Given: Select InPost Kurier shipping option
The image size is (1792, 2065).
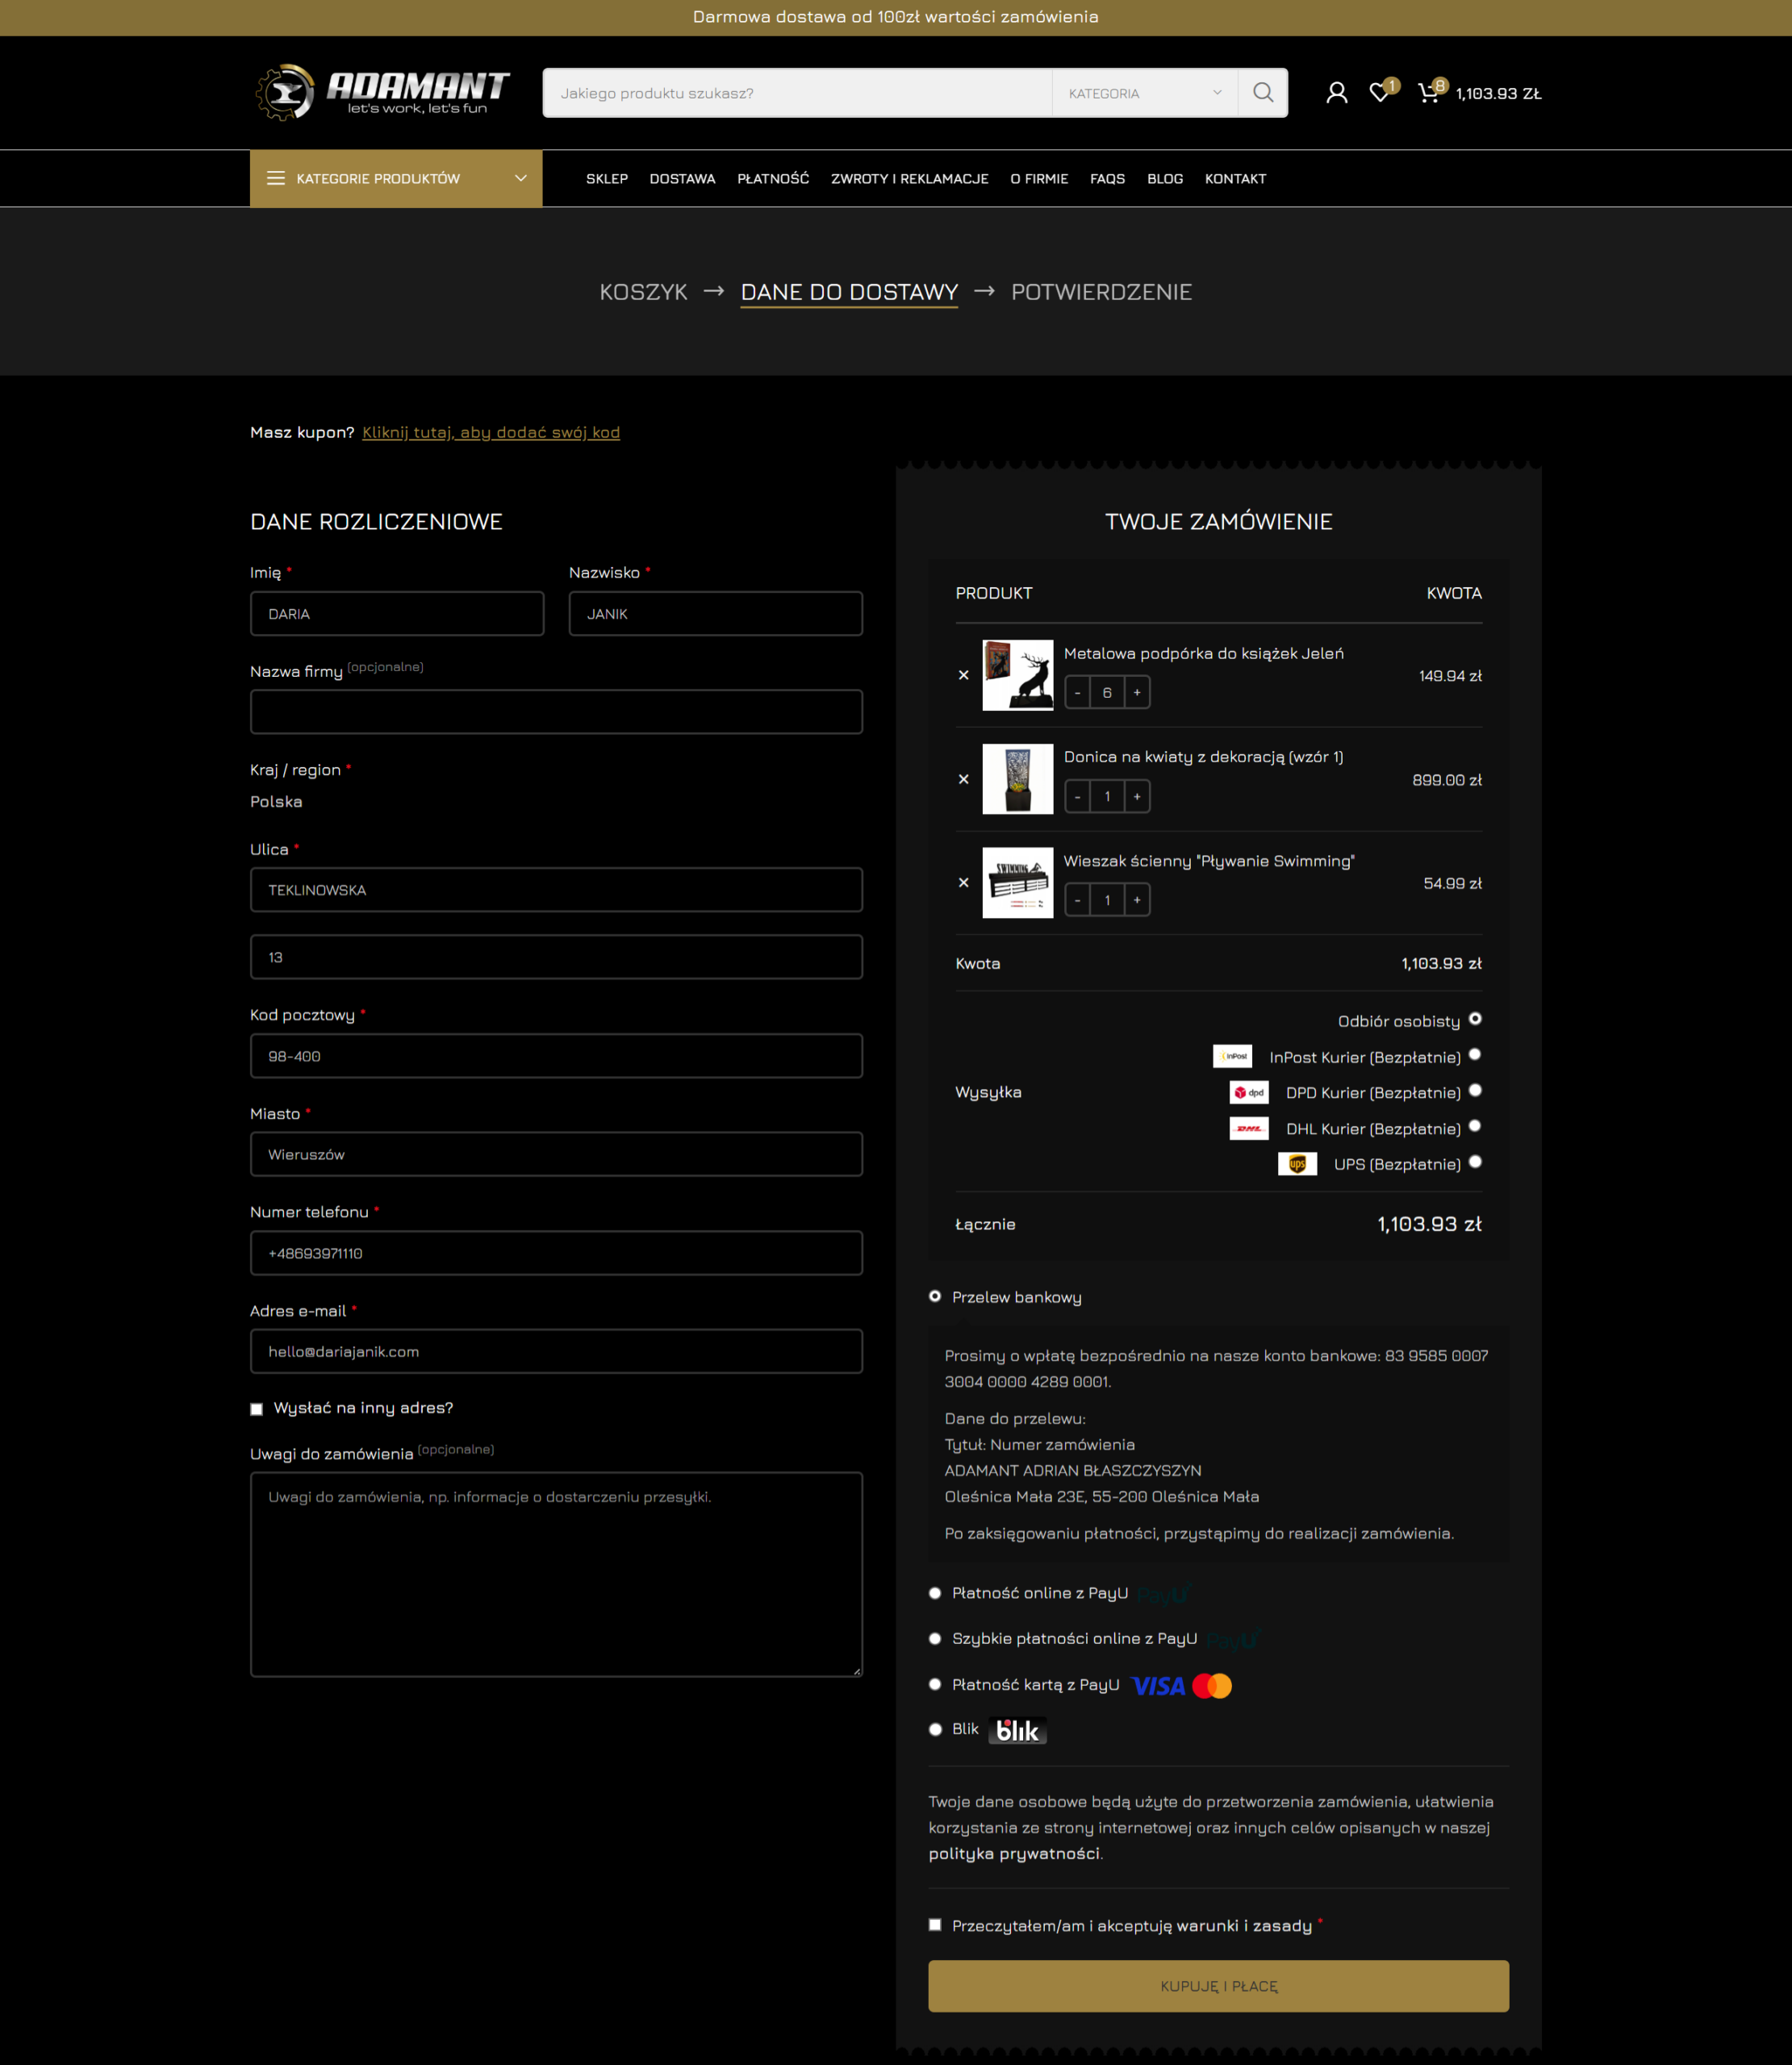Looking at the screenshot, I should pyautogui.click(x=1475, y=1055).
